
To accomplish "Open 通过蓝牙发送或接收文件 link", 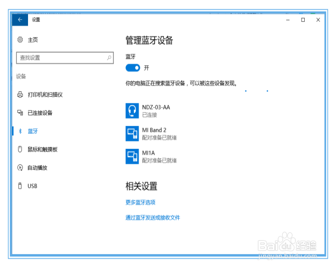I will click(x=153, y=218).
